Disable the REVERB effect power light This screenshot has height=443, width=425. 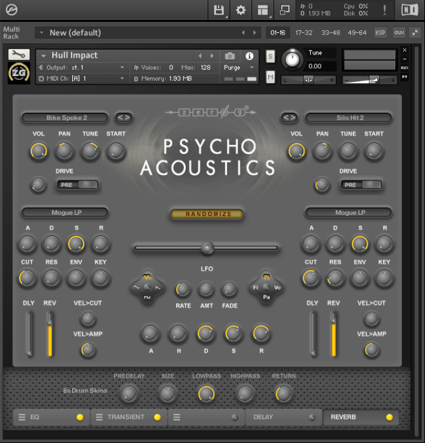[x=389, y=418]
